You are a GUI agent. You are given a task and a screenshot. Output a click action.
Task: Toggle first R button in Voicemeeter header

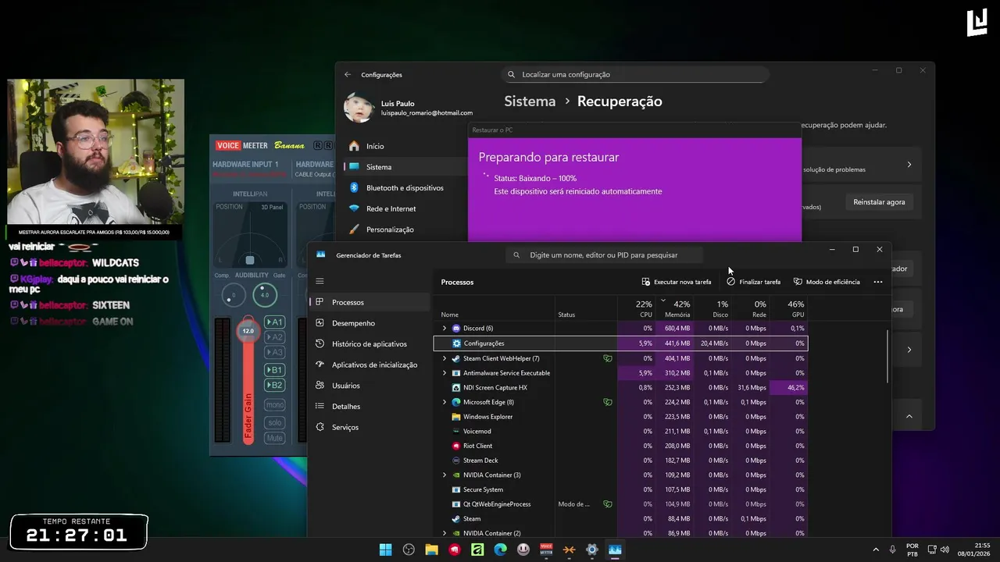[x=317, y=145]
